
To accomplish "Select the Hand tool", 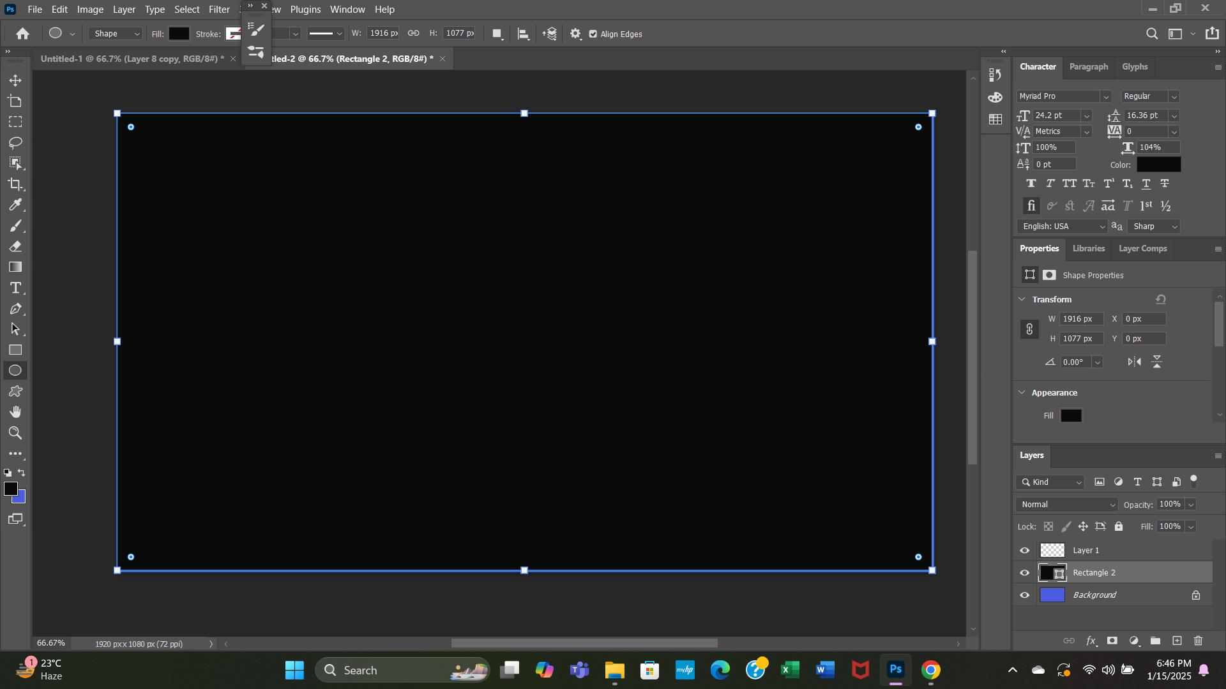I will coord(15,412).
